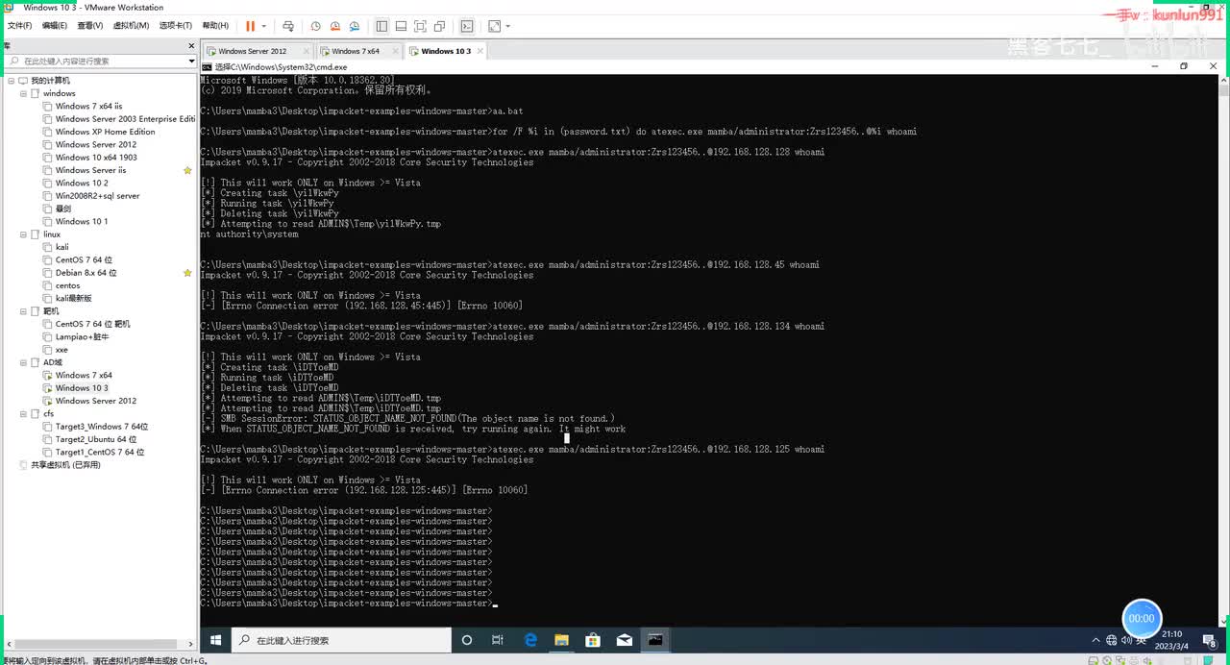This screenshot has height=665, width=1230.
Task: Open the library search dropdown arrow
Action: click(x=192, y=61)
